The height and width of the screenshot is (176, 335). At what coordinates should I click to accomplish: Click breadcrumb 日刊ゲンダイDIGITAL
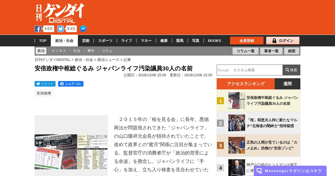coord(52,60)
